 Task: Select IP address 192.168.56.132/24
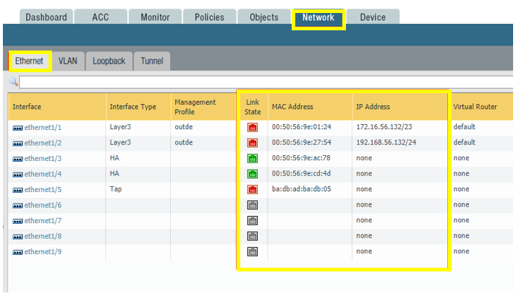(386, 142)
